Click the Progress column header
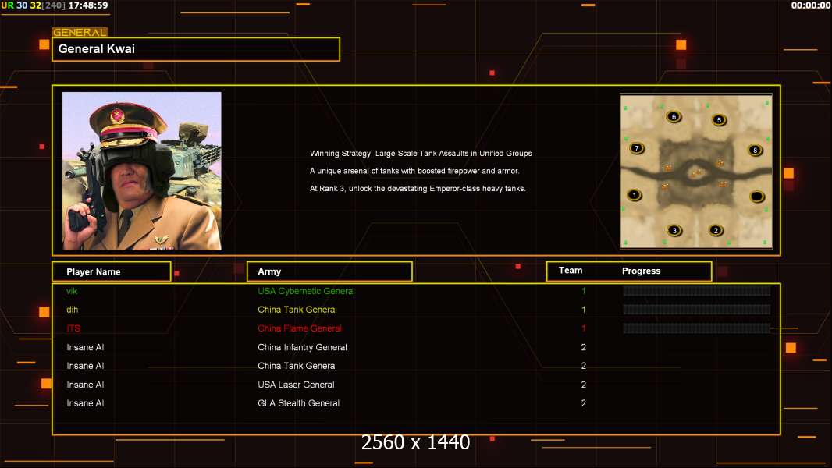Viewport: 832px width, 468px height. pyautogui.click(x=641, y=271)
